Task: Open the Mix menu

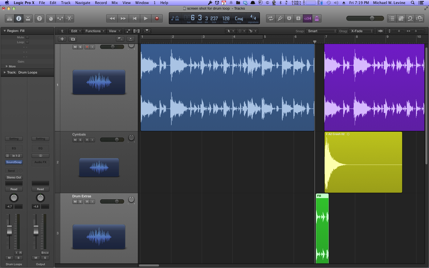Action: tap(115, 3)
